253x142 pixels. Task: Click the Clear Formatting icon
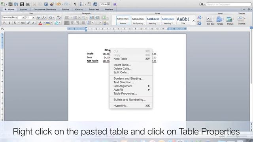(x=59, y=17)
